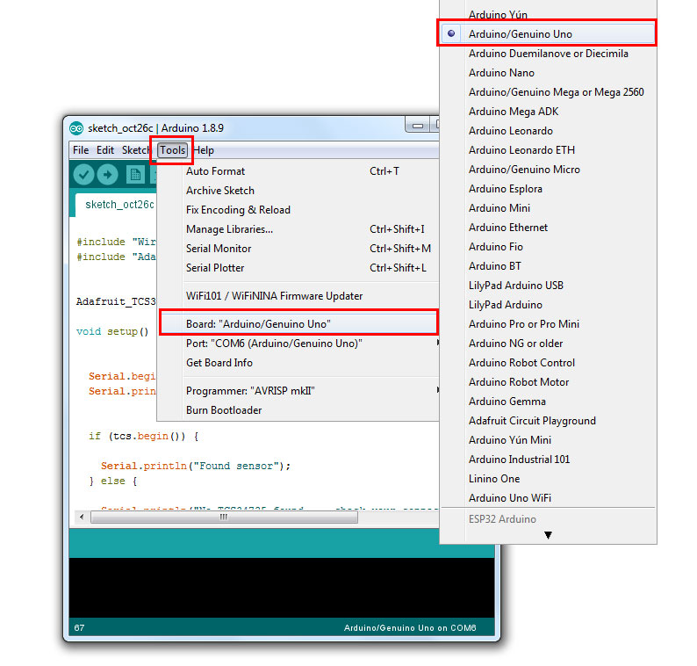Click the Arduino logo in title bar

tap(76, 128)
